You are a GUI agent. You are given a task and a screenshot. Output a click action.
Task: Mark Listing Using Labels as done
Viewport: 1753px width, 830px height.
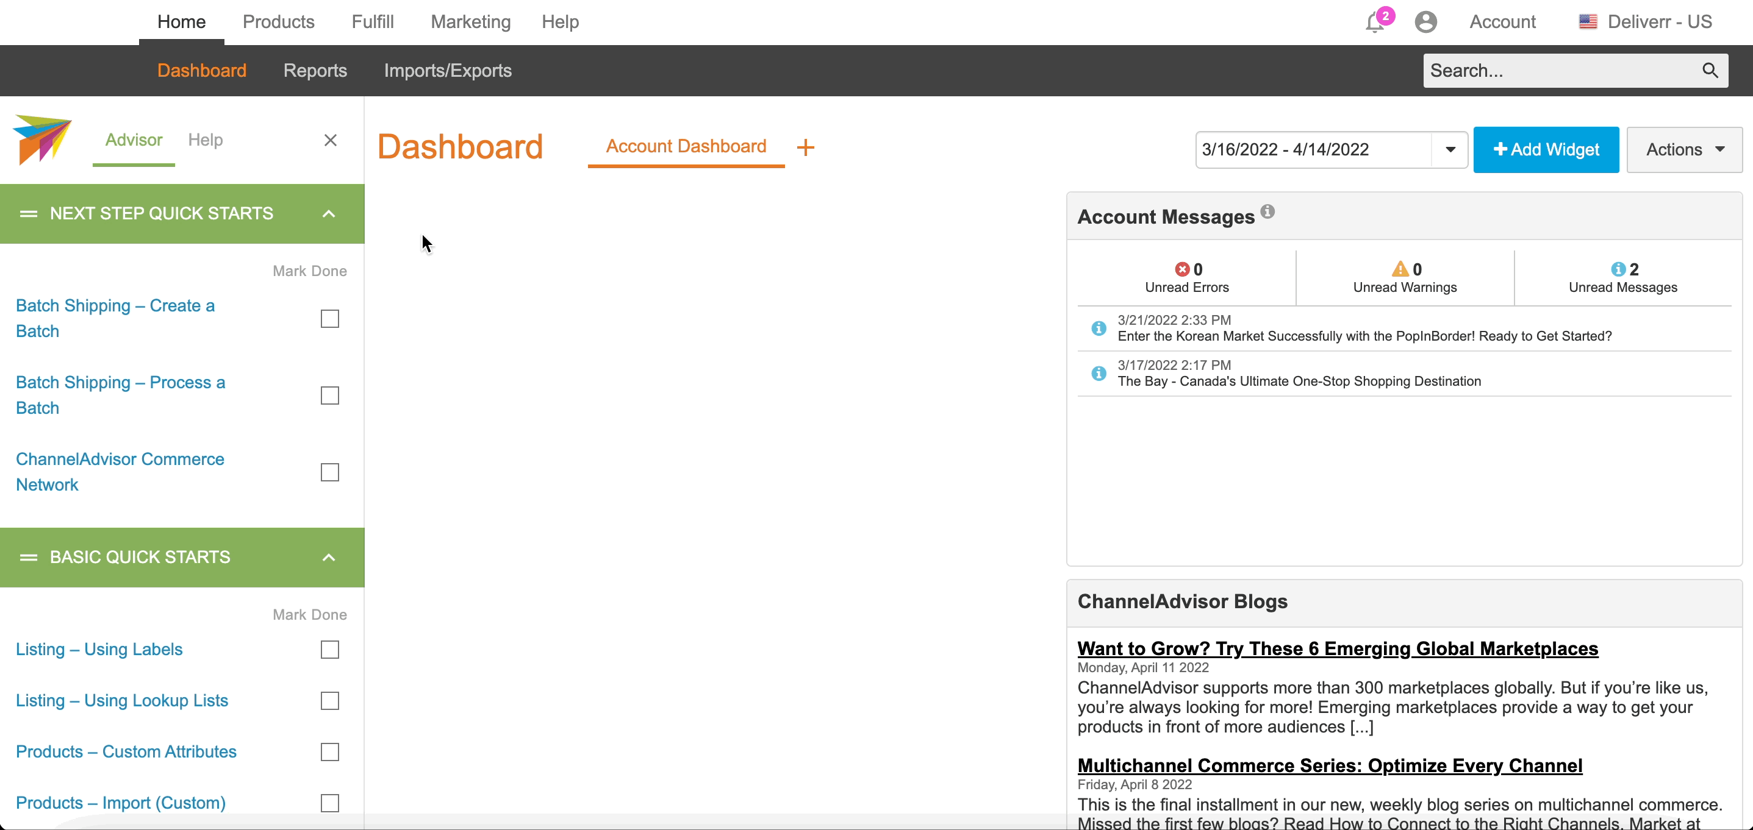tap(330, 650)
